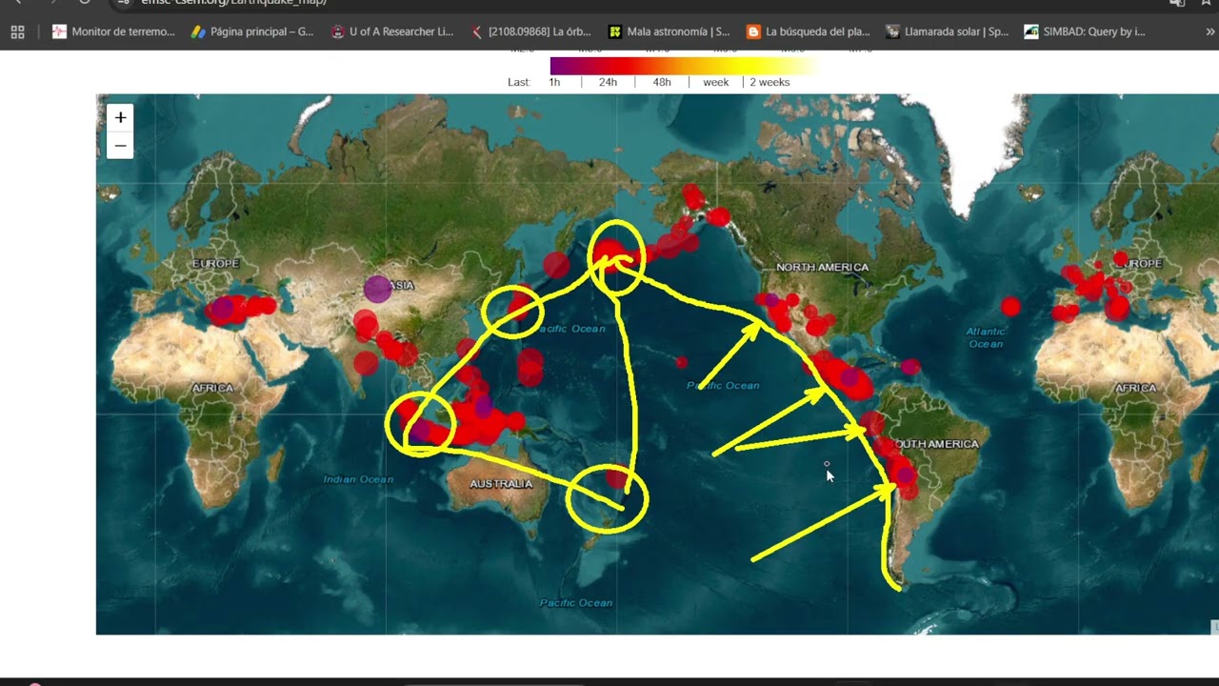Zoom in the map with plus button
1219x686 pixels.
(120, 118)
